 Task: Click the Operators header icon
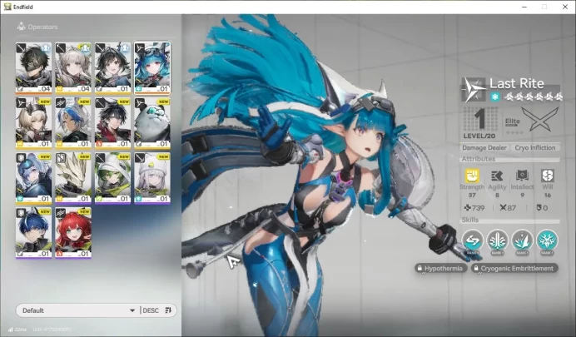coord(22,27)
